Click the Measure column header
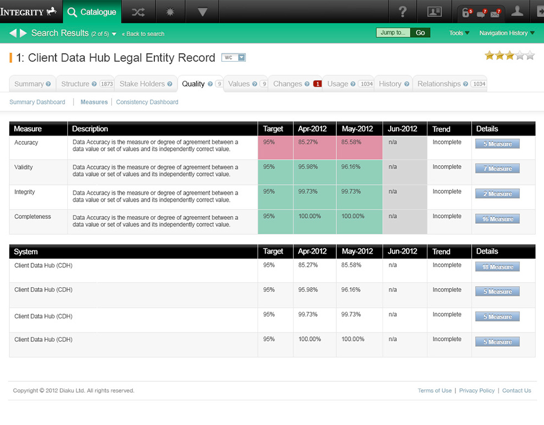 (x=38, y=129)
